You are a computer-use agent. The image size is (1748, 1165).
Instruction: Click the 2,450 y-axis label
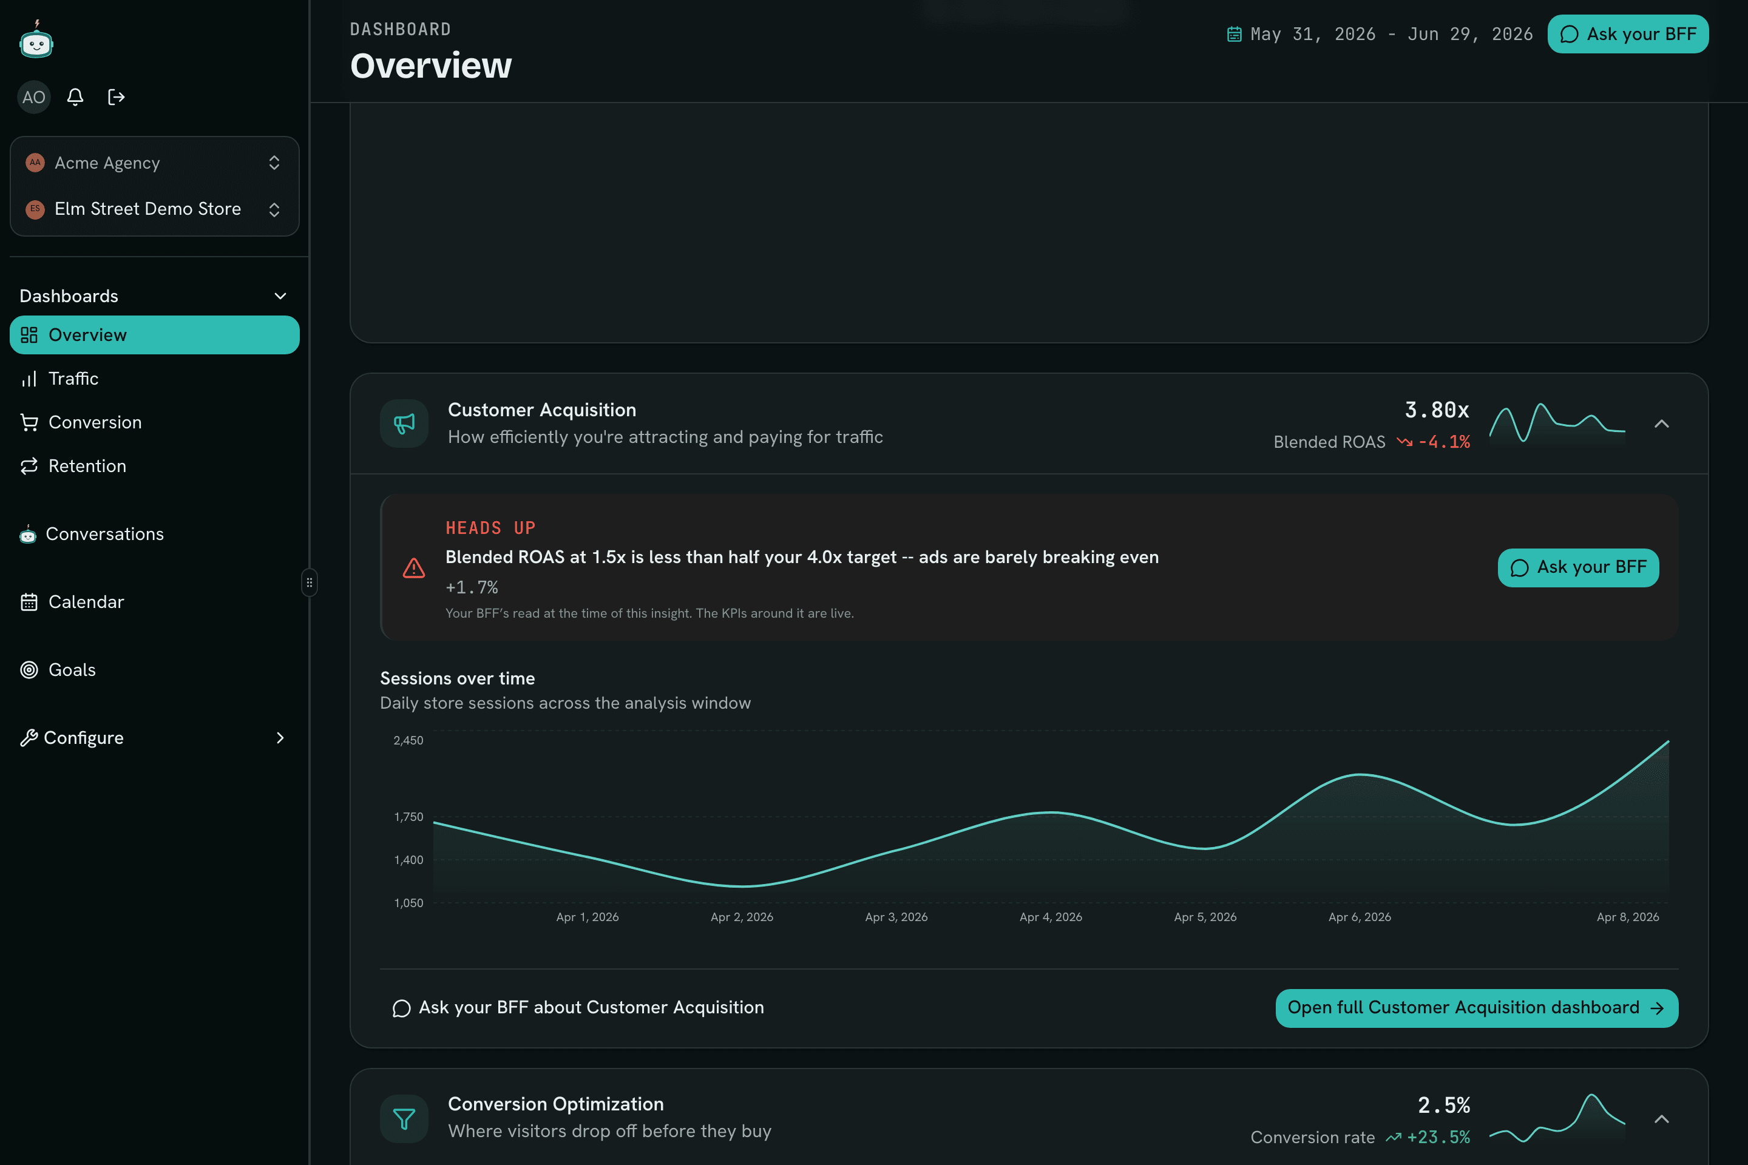(x=408, y=740)
